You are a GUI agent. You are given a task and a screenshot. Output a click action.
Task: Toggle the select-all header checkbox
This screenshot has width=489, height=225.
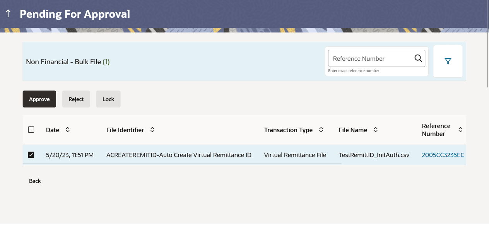(31, 130)
